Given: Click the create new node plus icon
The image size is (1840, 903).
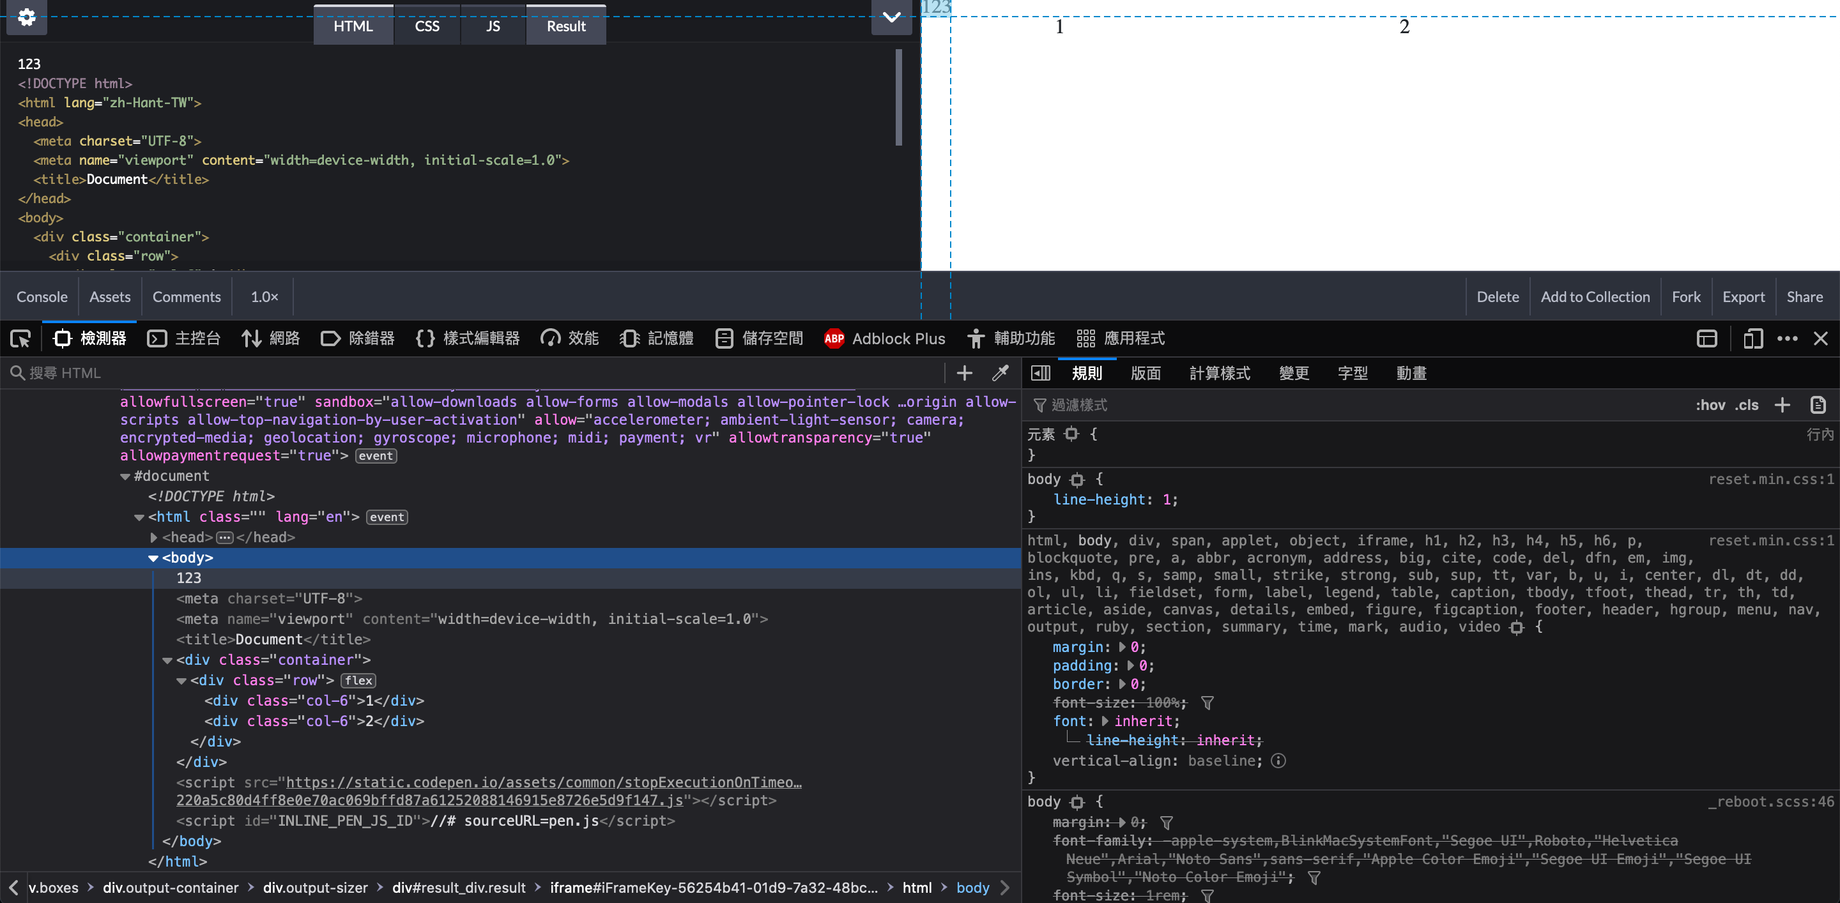Looking at the screenshot, I should click(x=964, y=372).
